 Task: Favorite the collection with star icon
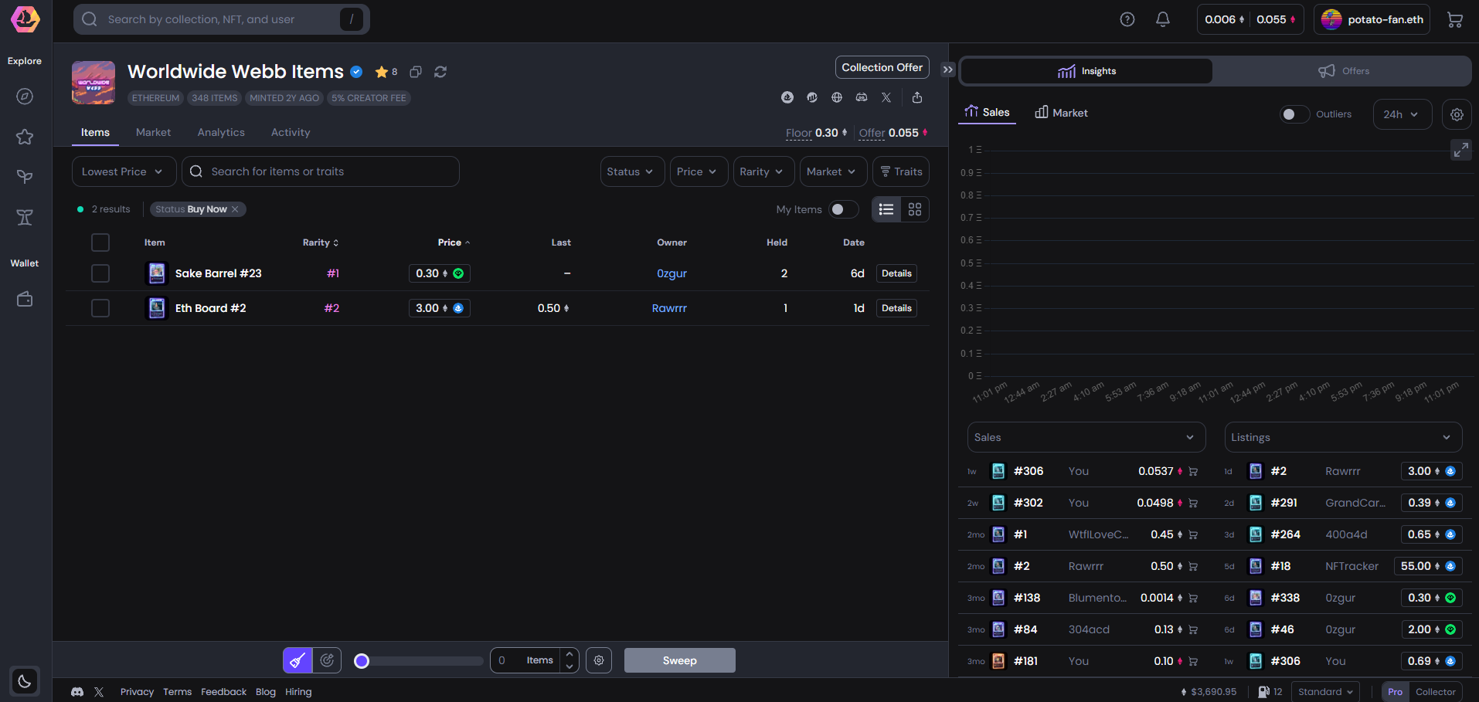click(382, 72)
